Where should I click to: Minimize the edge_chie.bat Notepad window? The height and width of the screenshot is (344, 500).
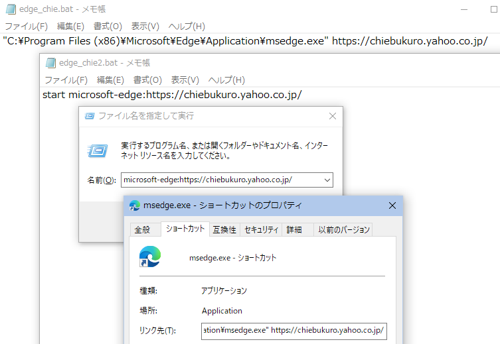(464, 9)
